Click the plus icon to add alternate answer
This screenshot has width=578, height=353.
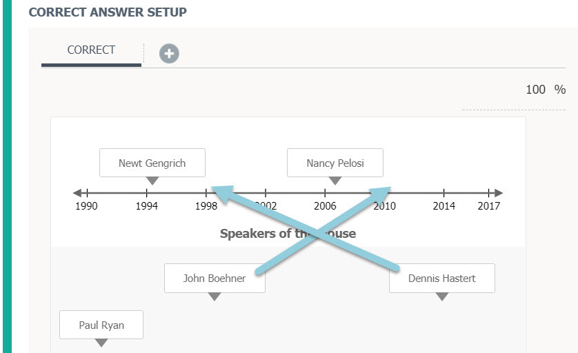point(169,53)
